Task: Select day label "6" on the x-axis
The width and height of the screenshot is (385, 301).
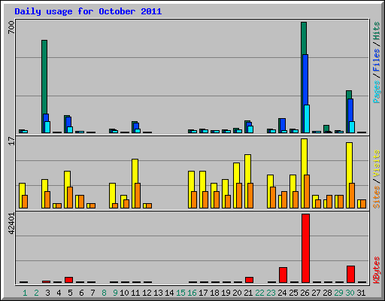Action: click(81, 293)
